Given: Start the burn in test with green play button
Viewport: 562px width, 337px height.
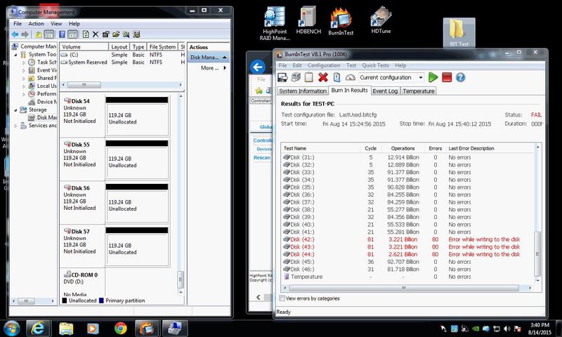Looking at the screenshot, I should pos(433,77).
